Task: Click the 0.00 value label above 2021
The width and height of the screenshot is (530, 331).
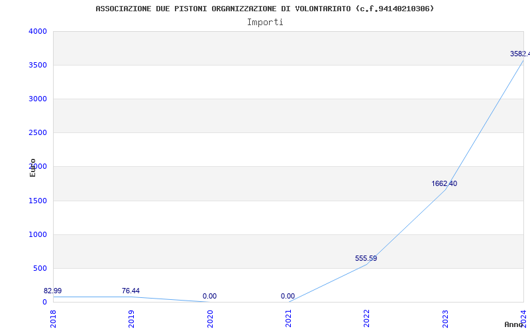Action: coord(288,296)
